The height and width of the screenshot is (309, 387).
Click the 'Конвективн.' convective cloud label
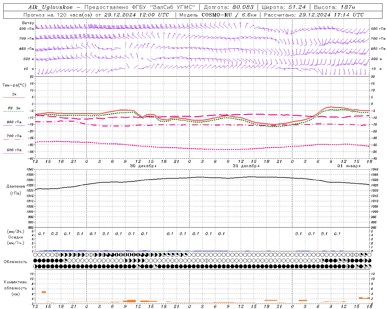point(15,282)
